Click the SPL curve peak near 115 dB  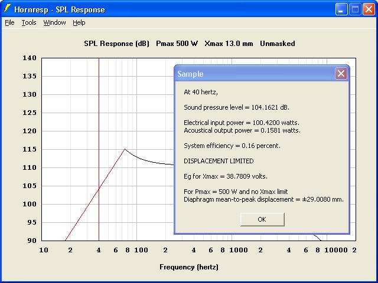click(x=125, y=149)
